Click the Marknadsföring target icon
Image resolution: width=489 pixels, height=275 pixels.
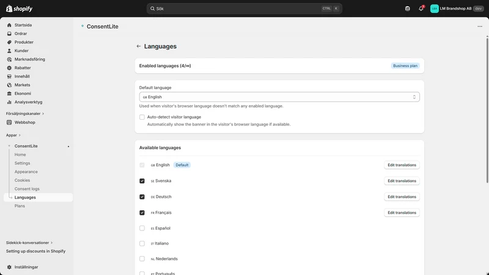point(9,59)
